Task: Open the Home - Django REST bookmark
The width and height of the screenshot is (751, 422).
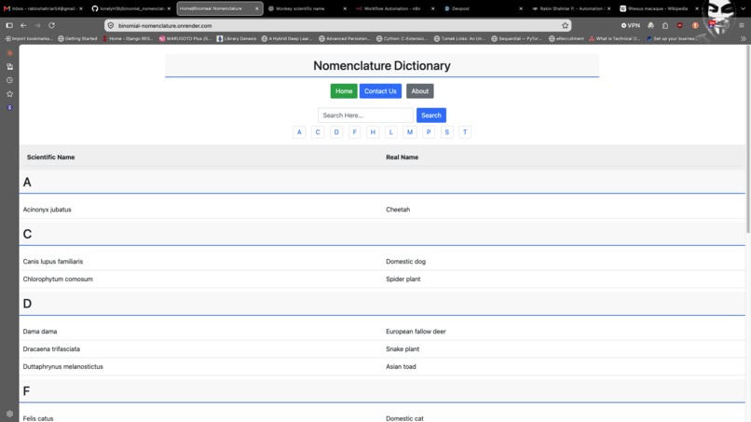Action: point(128,39)
